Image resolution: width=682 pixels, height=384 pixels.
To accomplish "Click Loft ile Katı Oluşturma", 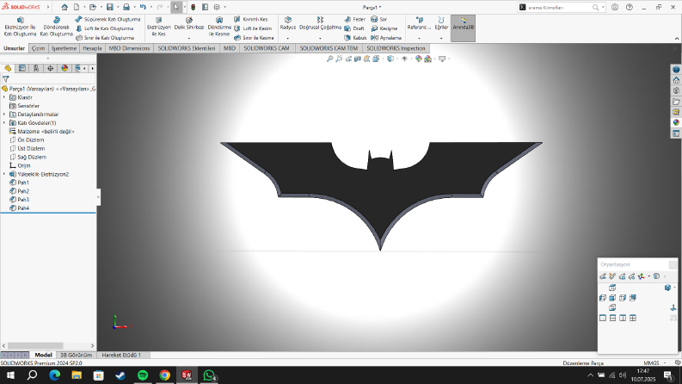I will (x=104, y=28).
